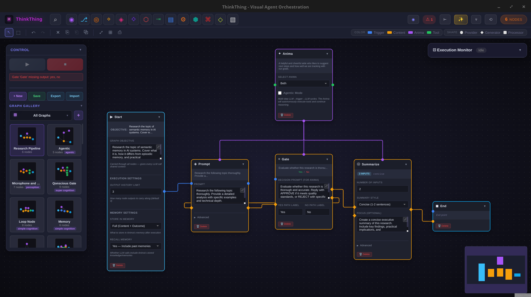Click the teal filled-hexagon node icon
The width and height of the screenshot is (531, 297).
195,20
